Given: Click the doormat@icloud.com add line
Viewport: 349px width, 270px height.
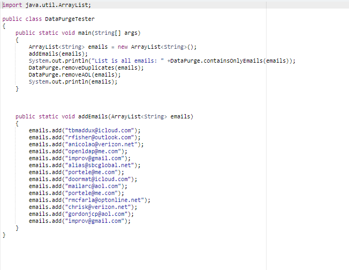Looking at the screenshot, I should [83, 179].
